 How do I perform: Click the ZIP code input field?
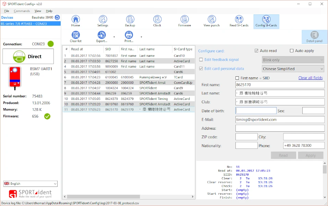[x=246, y=137]
